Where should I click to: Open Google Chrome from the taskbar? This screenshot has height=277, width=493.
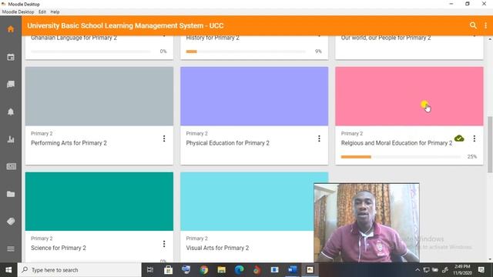(x=203, y=270)
